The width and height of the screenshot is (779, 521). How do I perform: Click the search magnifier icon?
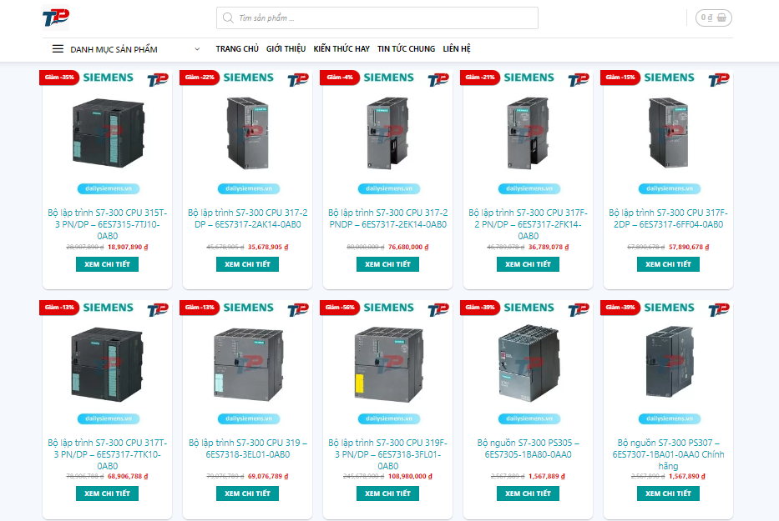click(228, 18)
